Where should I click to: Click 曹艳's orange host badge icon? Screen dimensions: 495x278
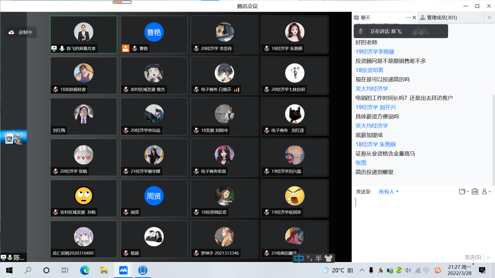125,48
